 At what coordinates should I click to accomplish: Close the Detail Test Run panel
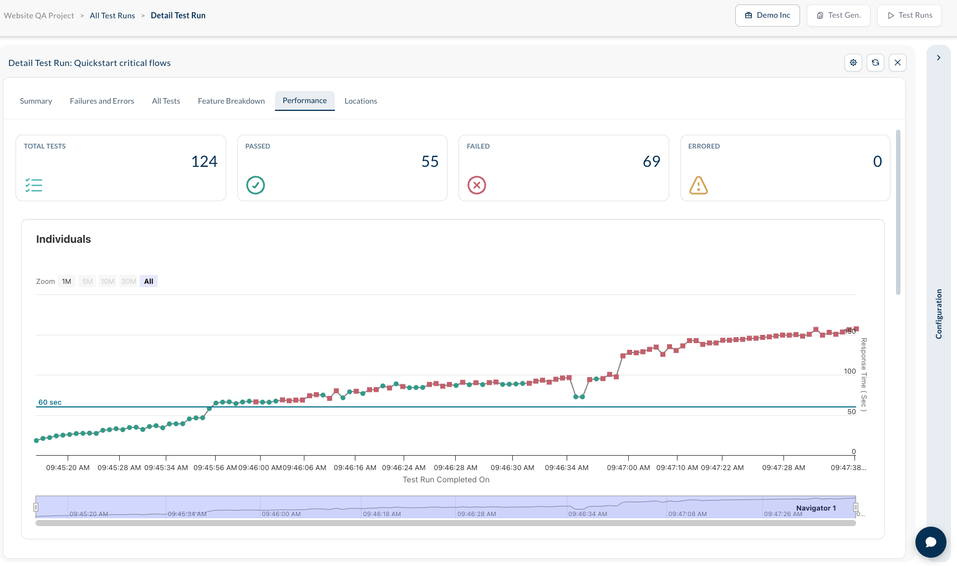pyautogui.click(x=898, y=63)
